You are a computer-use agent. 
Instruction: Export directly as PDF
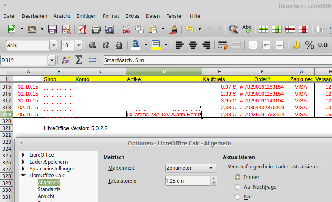tap(83, 29)
